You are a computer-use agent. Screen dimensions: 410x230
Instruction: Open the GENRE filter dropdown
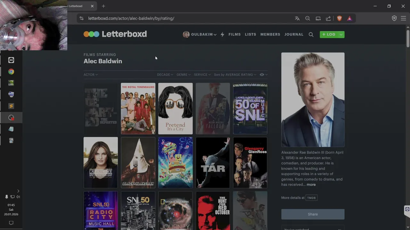(184, 75)
